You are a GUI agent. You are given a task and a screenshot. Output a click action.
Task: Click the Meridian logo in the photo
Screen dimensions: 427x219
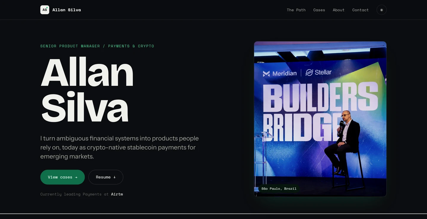click(280, 73)
